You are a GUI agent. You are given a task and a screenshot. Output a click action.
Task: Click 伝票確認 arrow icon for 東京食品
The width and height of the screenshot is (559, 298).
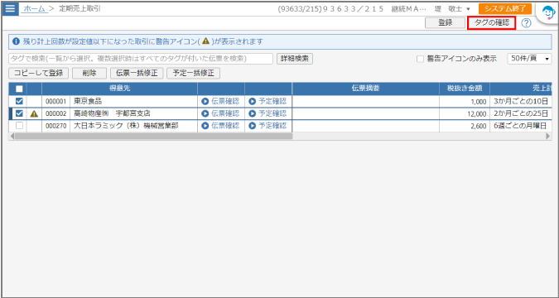205,102
